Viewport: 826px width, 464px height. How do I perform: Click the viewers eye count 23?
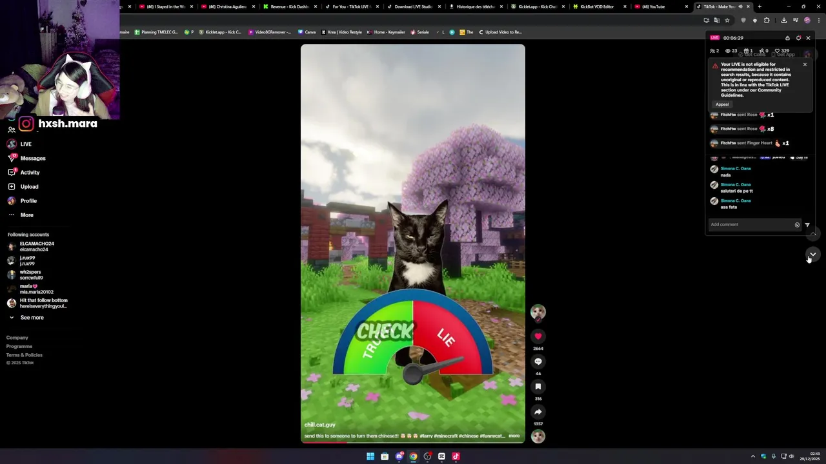(x=731, y=51)
